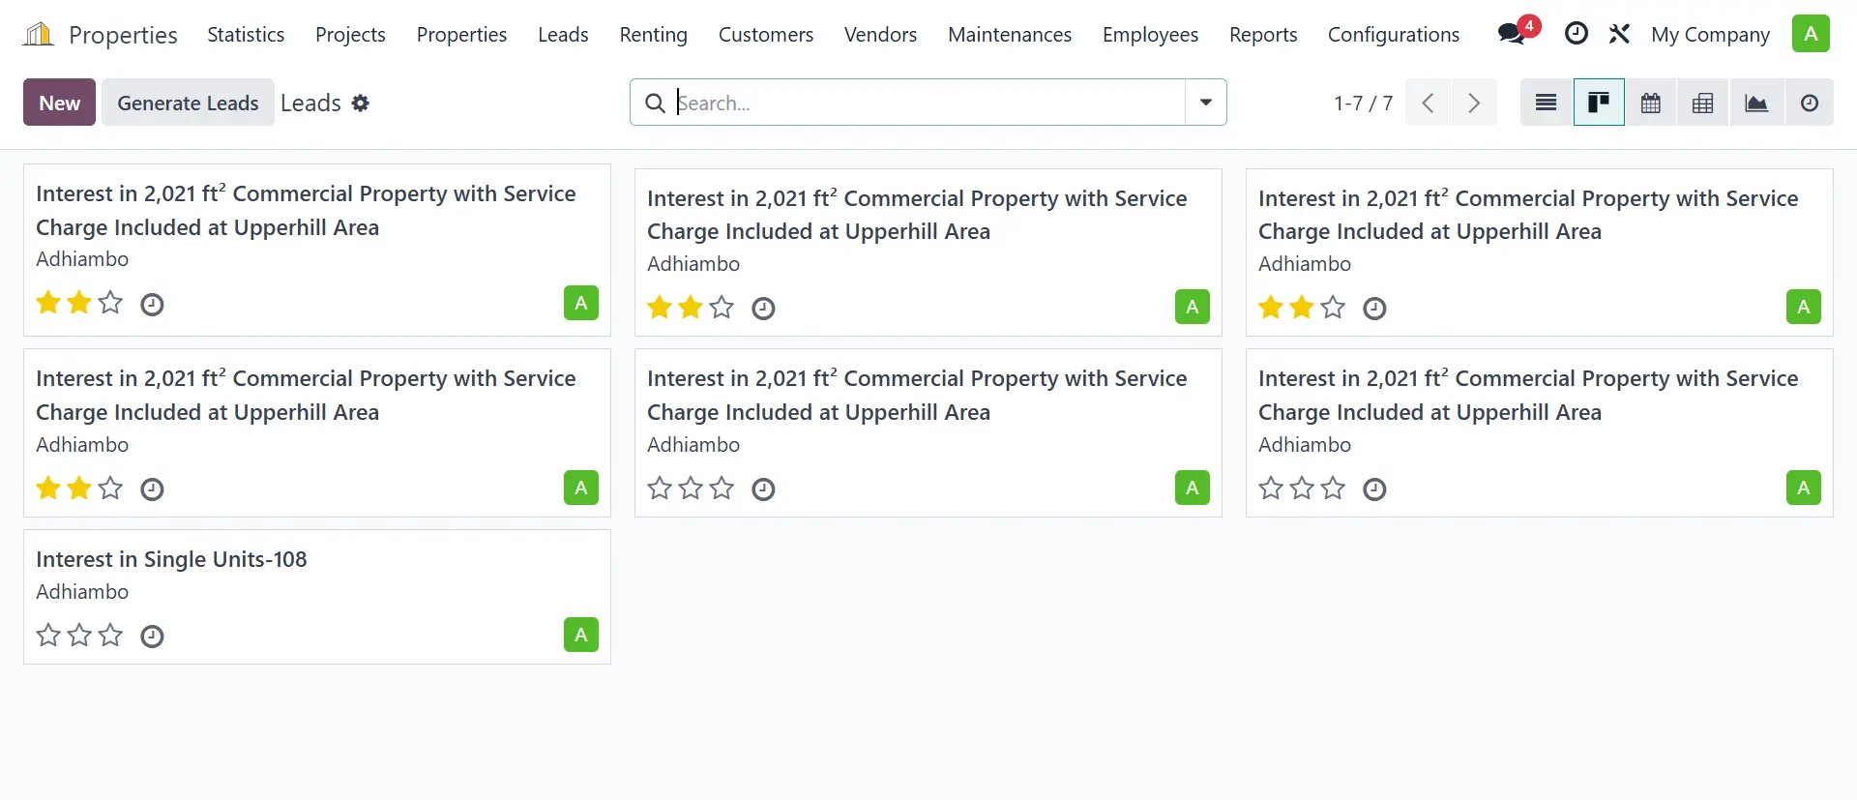The image size is (1857, 800).
Task: Set second star on bottom-right lead card
Action: [1302, 489]
